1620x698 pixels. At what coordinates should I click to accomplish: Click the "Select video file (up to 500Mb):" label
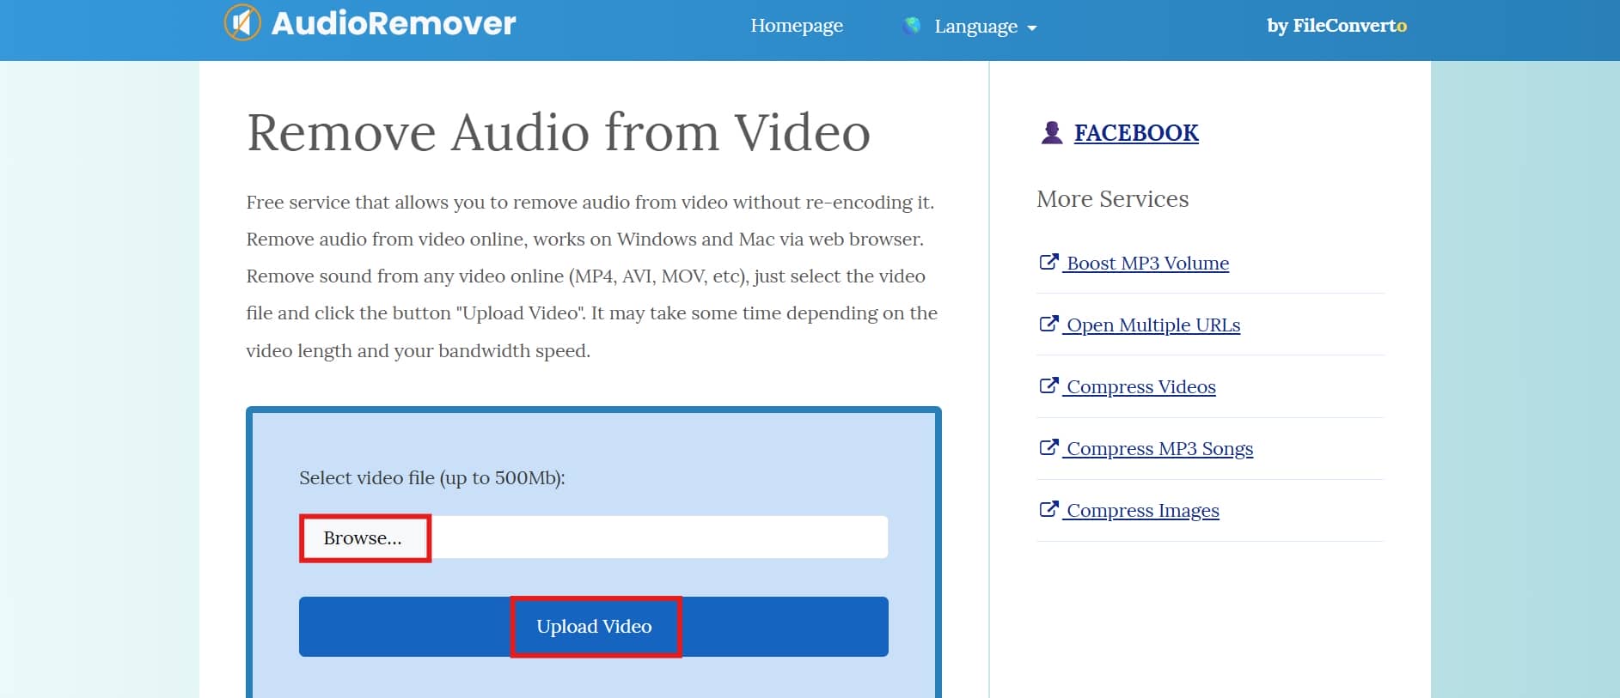click(432, 478)
